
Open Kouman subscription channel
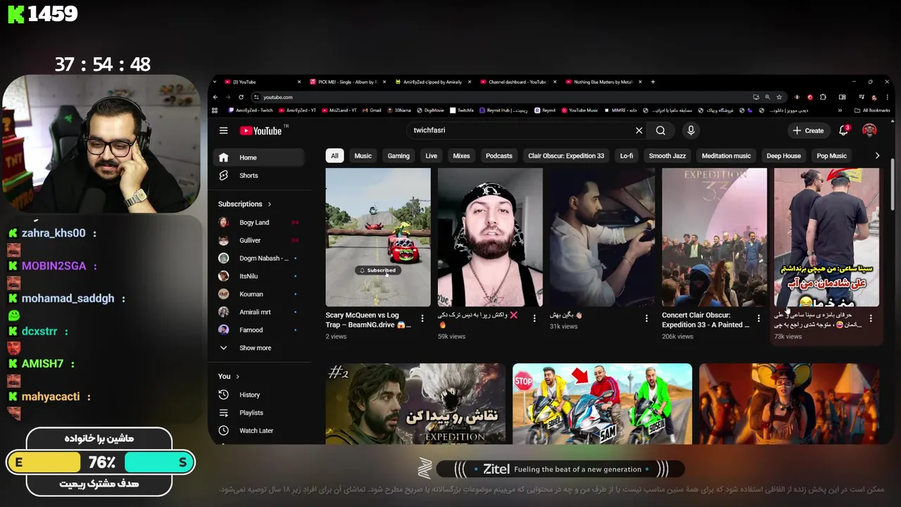[258, 294]
